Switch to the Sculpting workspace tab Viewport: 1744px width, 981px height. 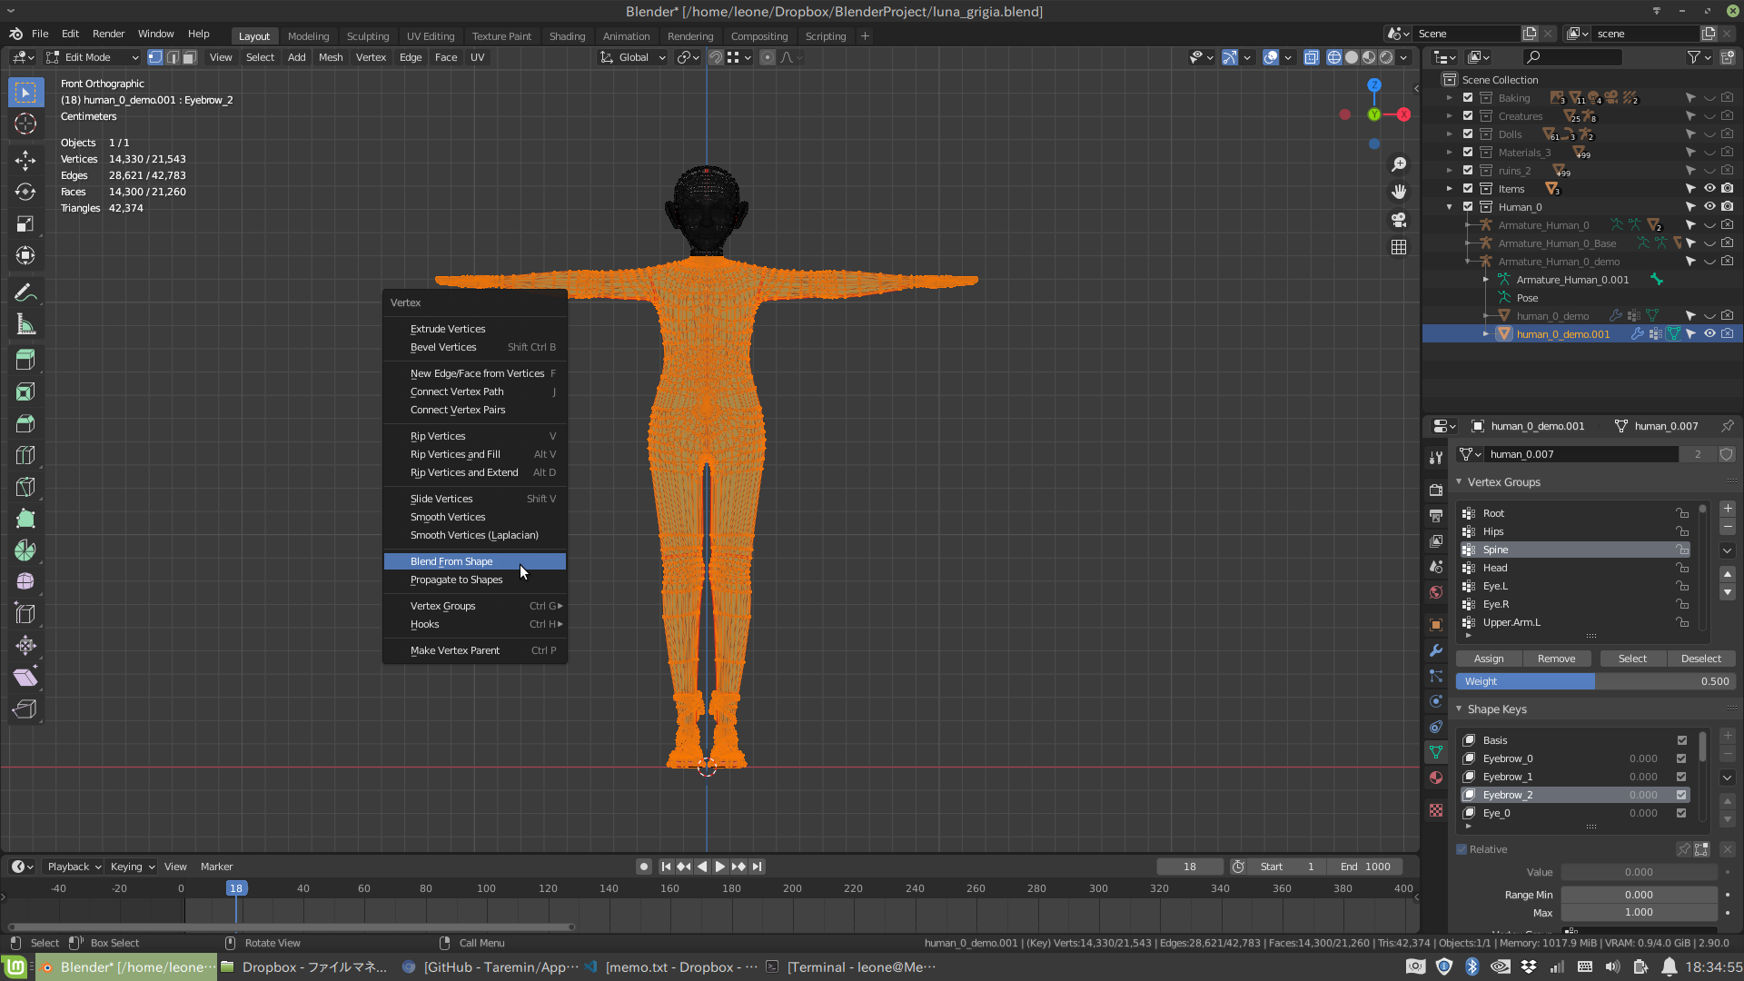pos(367,36)
